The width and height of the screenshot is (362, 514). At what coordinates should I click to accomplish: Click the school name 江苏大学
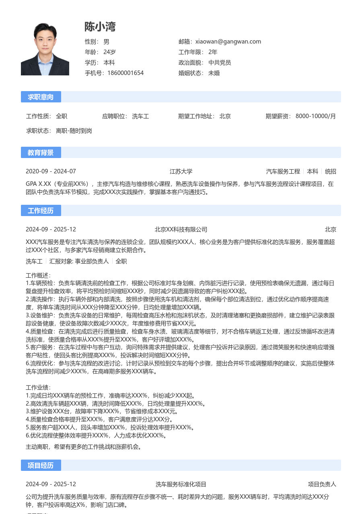click(181, 171)
